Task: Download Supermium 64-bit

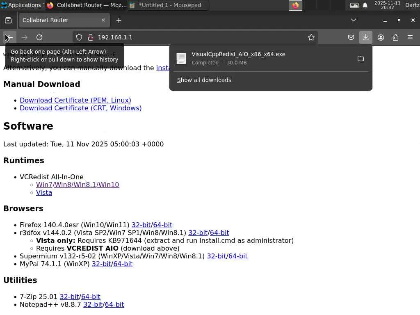Action: tap(238, 256)
